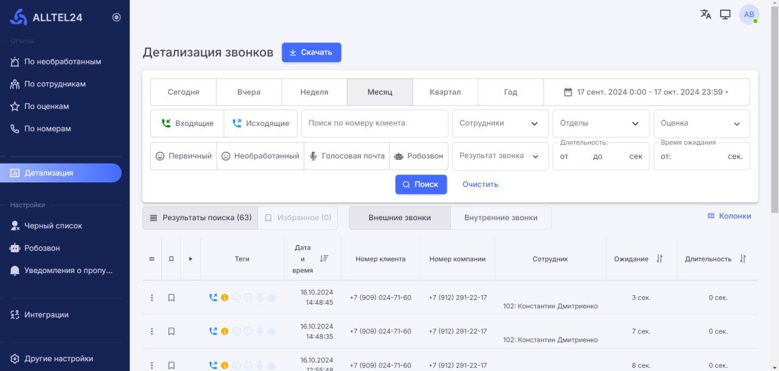The width and height of the screenshot is (779, 371).
Task: Bookmark the 14:48:45 call
Action: pos(171,297)
